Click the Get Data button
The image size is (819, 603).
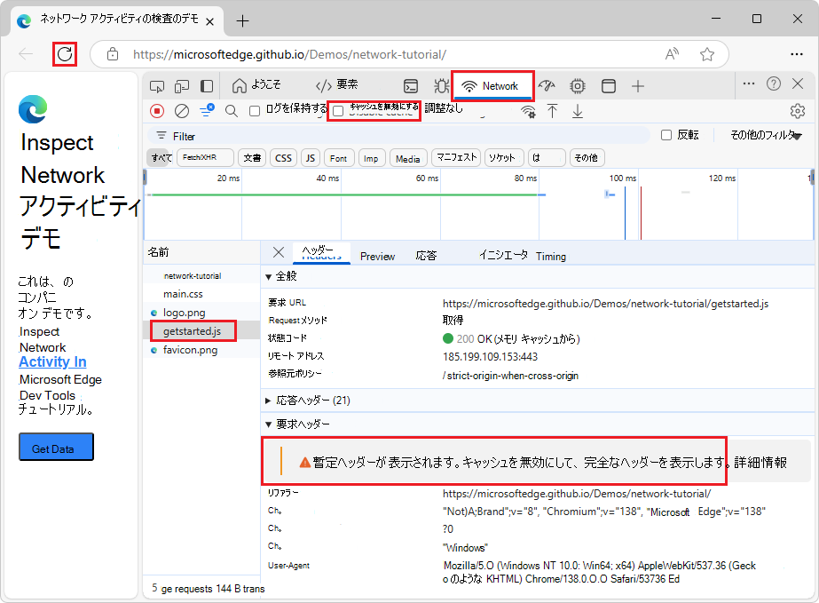[55, 448]
